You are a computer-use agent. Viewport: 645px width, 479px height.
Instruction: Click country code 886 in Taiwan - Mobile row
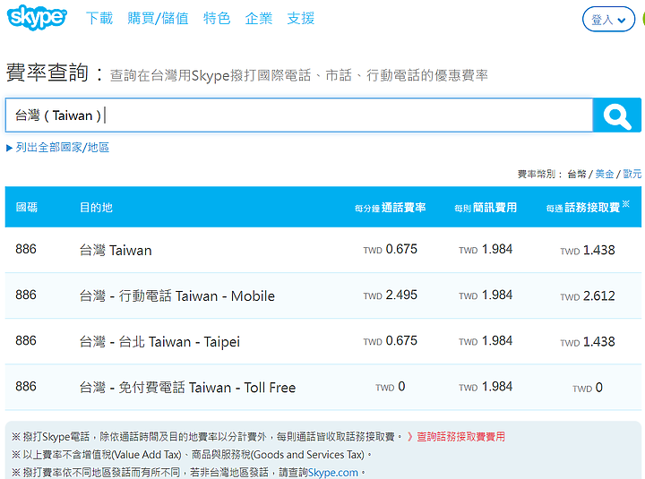(x=26, y=295)
